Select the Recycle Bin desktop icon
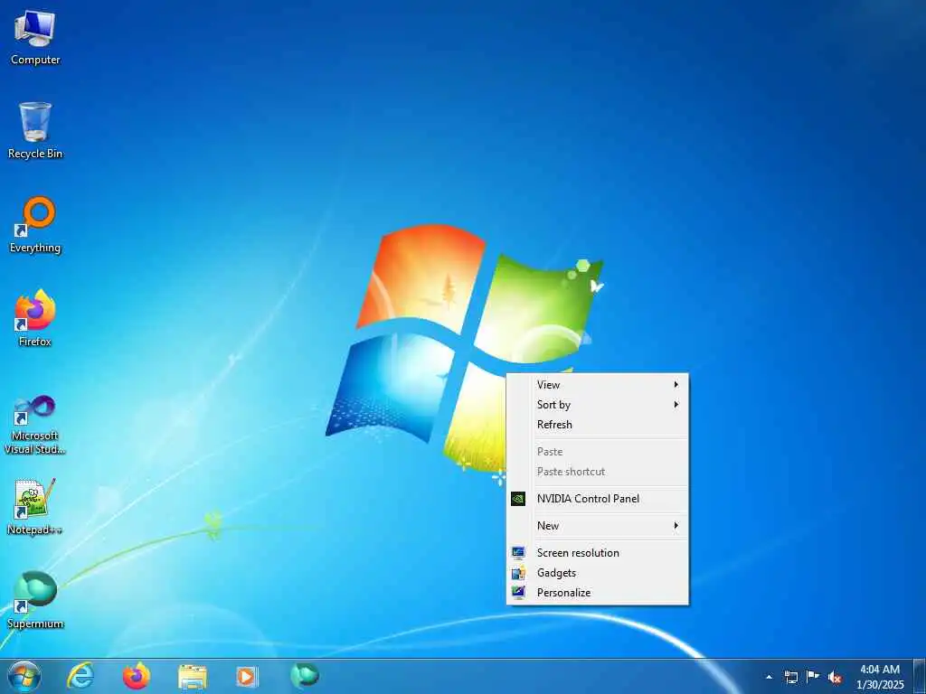 (x=35, y=130)
